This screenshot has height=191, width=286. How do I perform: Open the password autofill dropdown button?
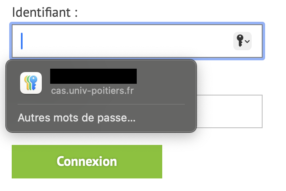click(243, 41)
